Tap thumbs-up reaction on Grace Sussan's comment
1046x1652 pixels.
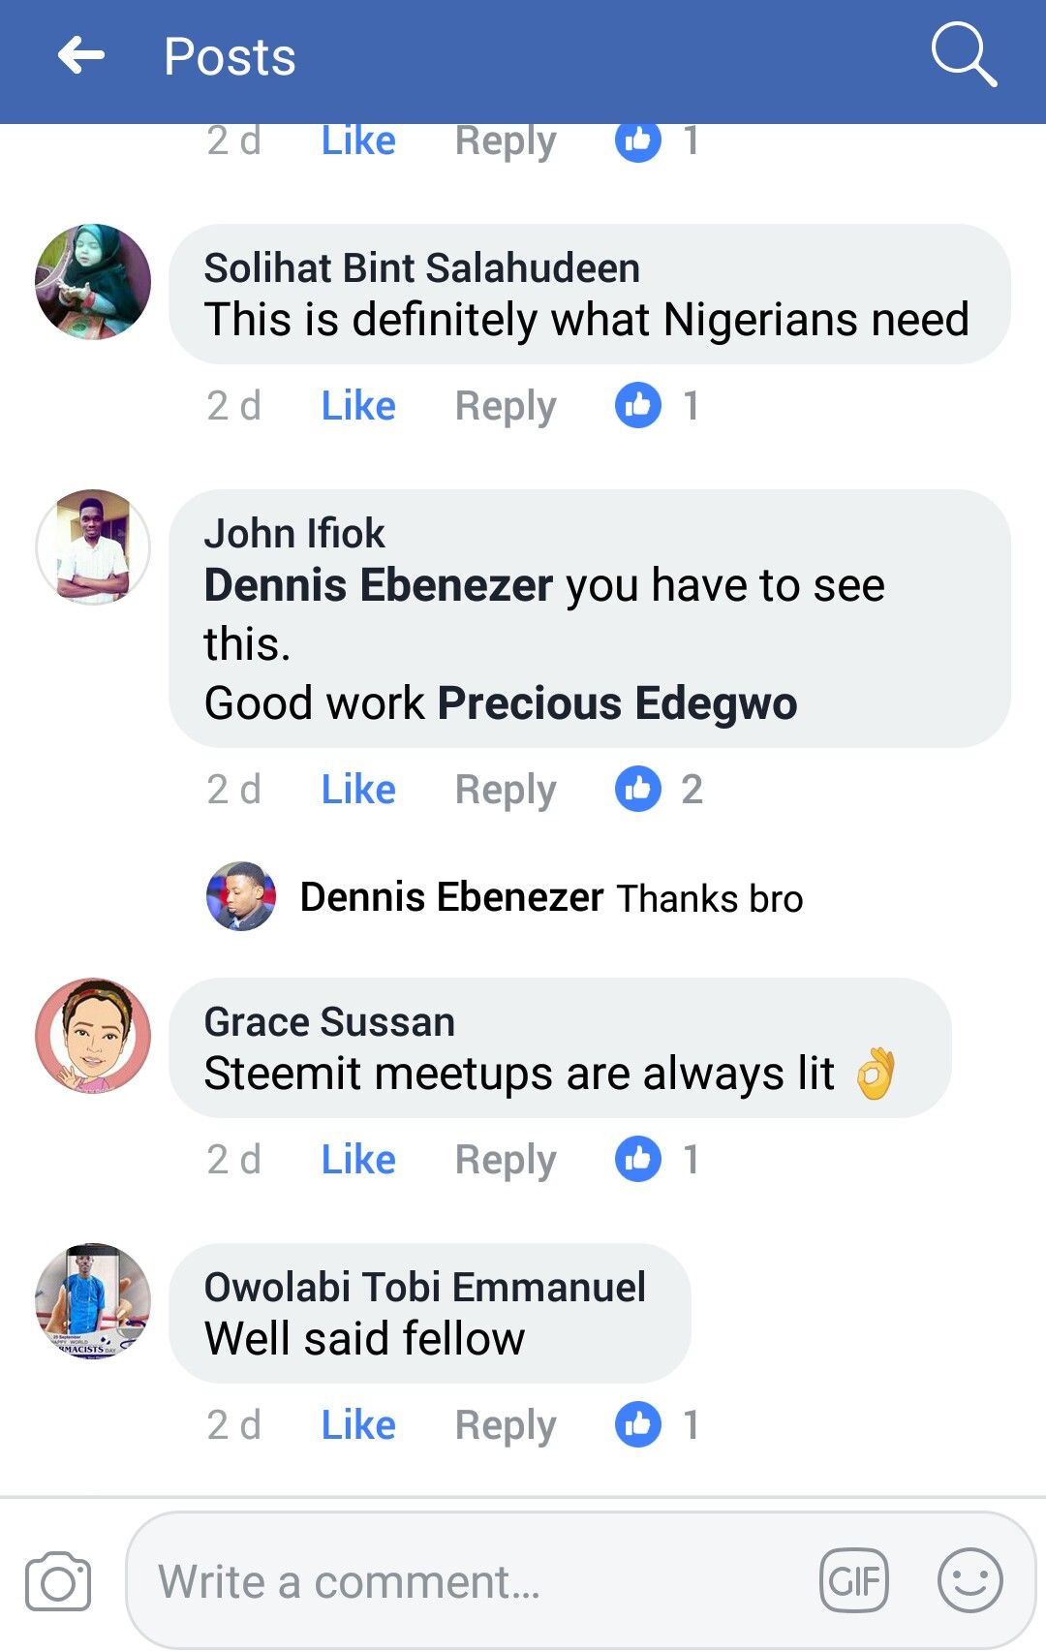(x=638, y=1159)
